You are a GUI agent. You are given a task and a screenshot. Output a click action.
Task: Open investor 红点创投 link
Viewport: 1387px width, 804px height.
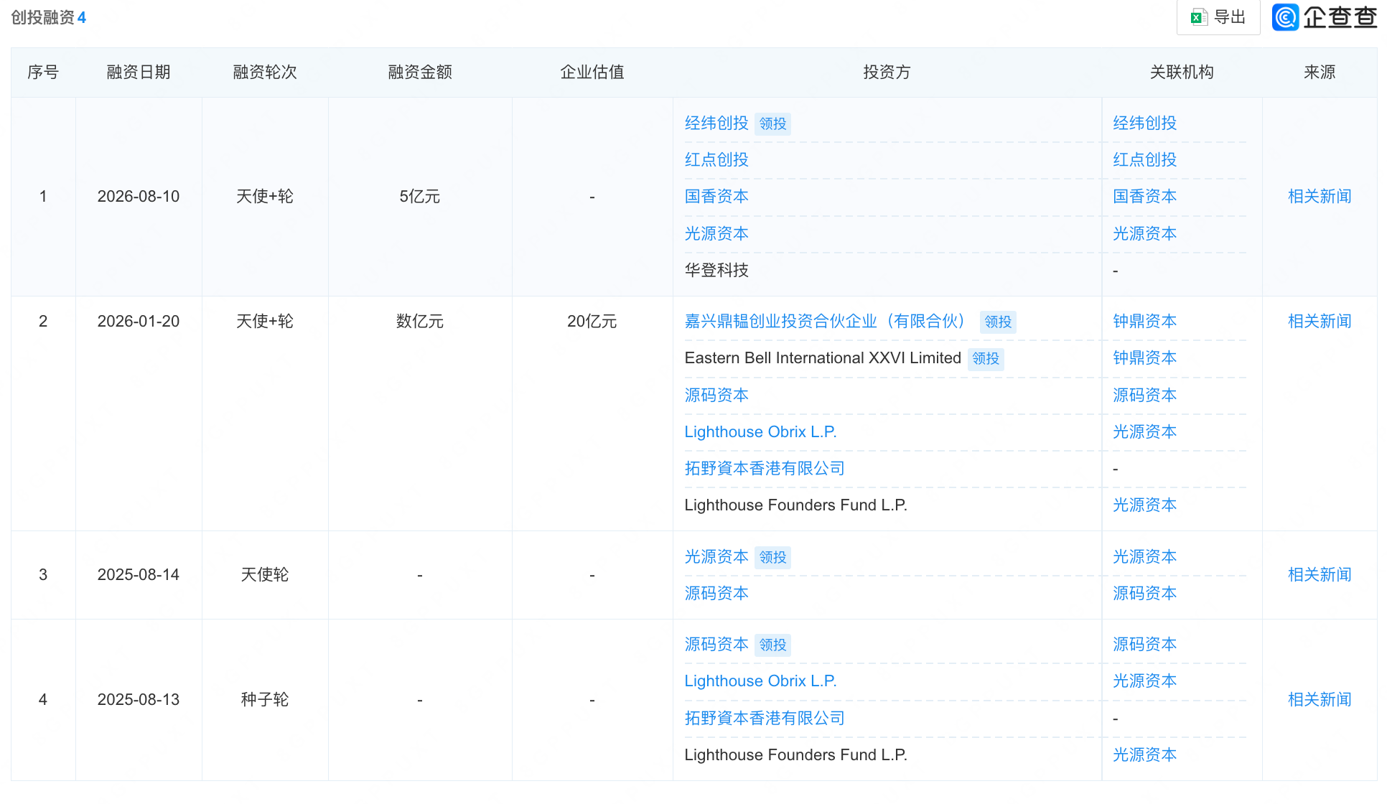[x=716, y=160]
